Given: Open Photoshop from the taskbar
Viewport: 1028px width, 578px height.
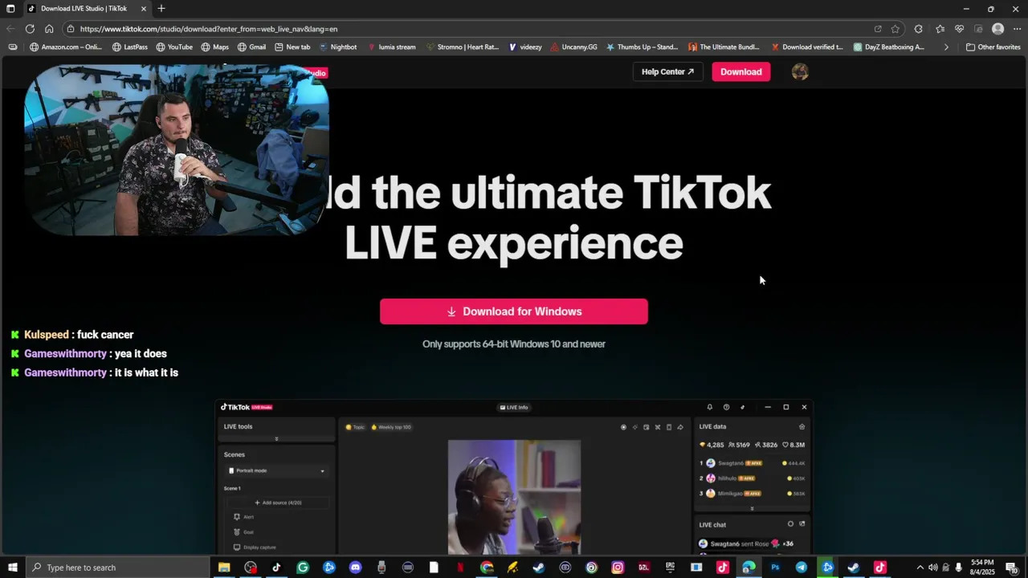Looking at the screenshot, I should pos(775,568).
